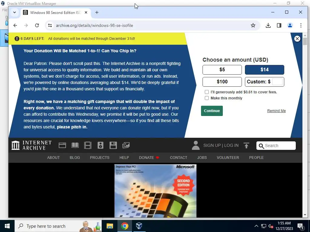Image resolution: width=310 pixels, height=232 pixels.
Task: Open Chrome profile avatar icon
Action: (x=290, y=25)
